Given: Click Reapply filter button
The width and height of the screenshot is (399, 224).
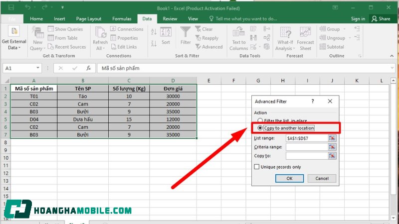Looking at the screenshot, I should point(207,38).
